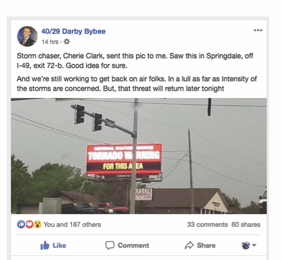
Task: Click the Comment button label
Action: tap(134, 245)
